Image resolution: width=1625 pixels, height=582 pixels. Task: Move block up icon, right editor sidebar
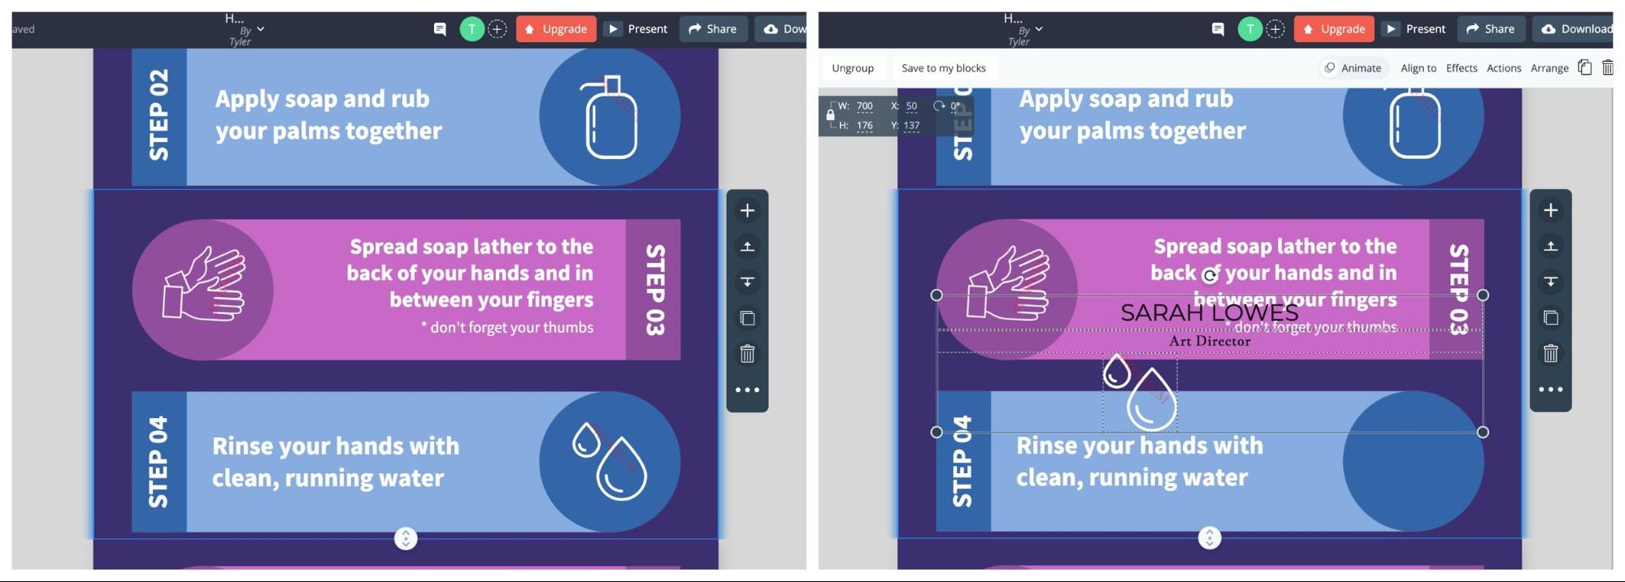(1550, 246)
